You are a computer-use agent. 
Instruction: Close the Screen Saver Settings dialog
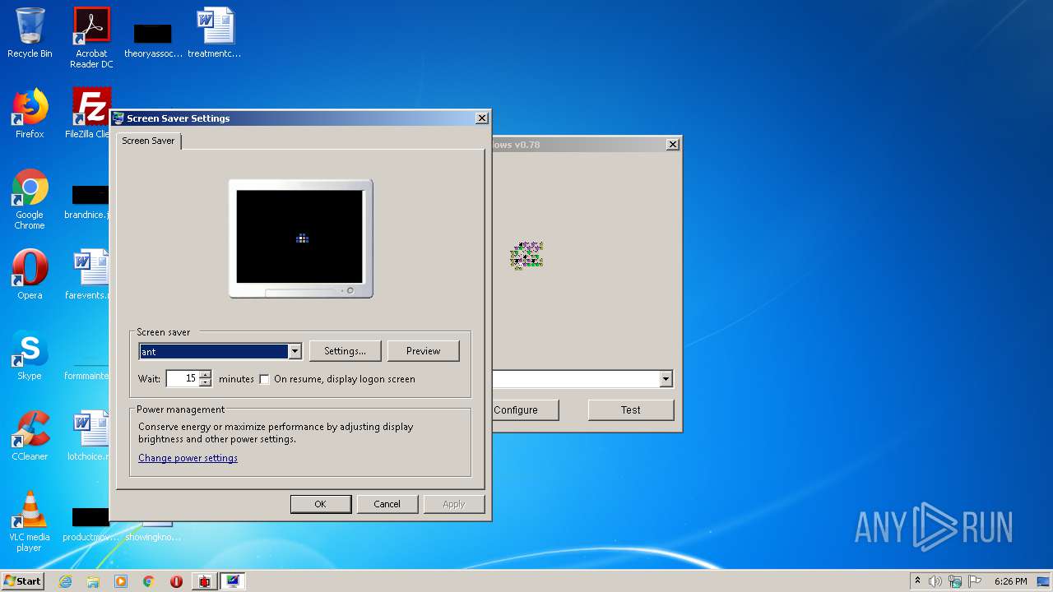(x=482, y=118)
